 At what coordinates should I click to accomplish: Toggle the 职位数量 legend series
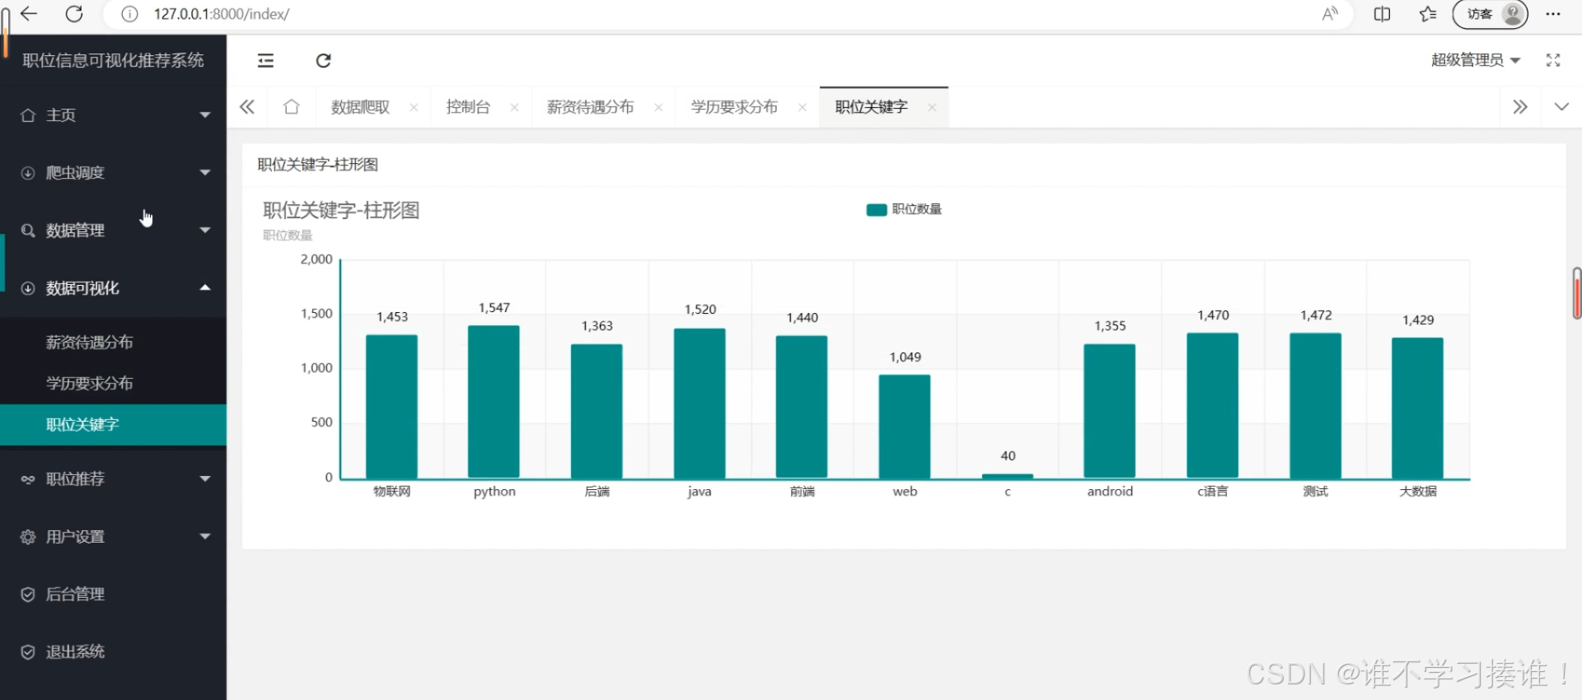(x=904, y=209)
